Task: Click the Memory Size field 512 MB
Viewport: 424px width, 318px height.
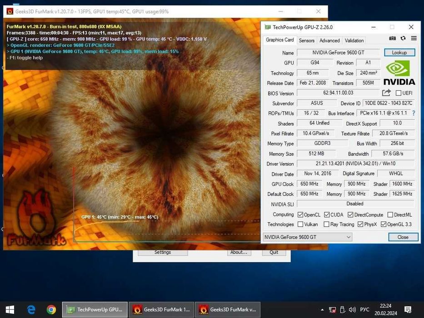Action: (316, 154)
